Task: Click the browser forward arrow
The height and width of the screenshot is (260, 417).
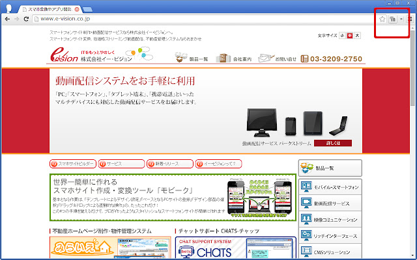Action: (x=17, y=19)
